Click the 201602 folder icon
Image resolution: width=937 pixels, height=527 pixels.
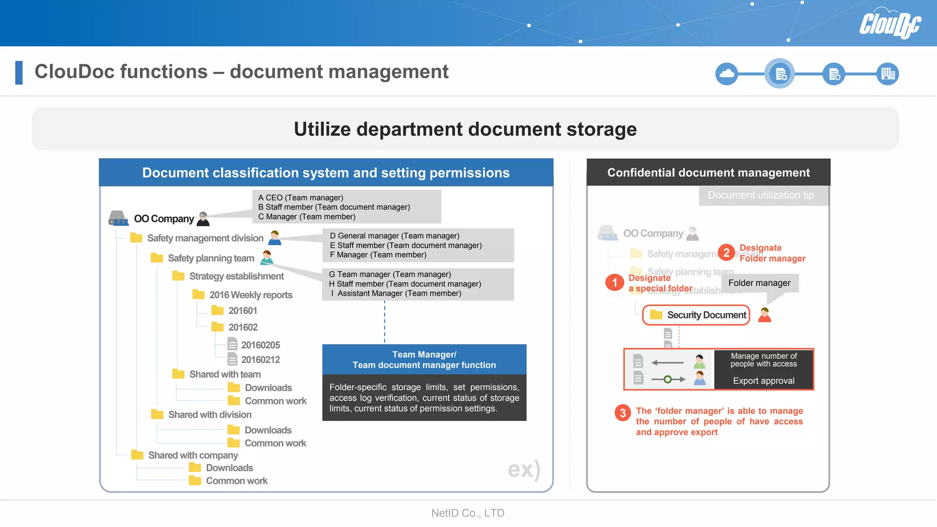click(x=217, y=327)
